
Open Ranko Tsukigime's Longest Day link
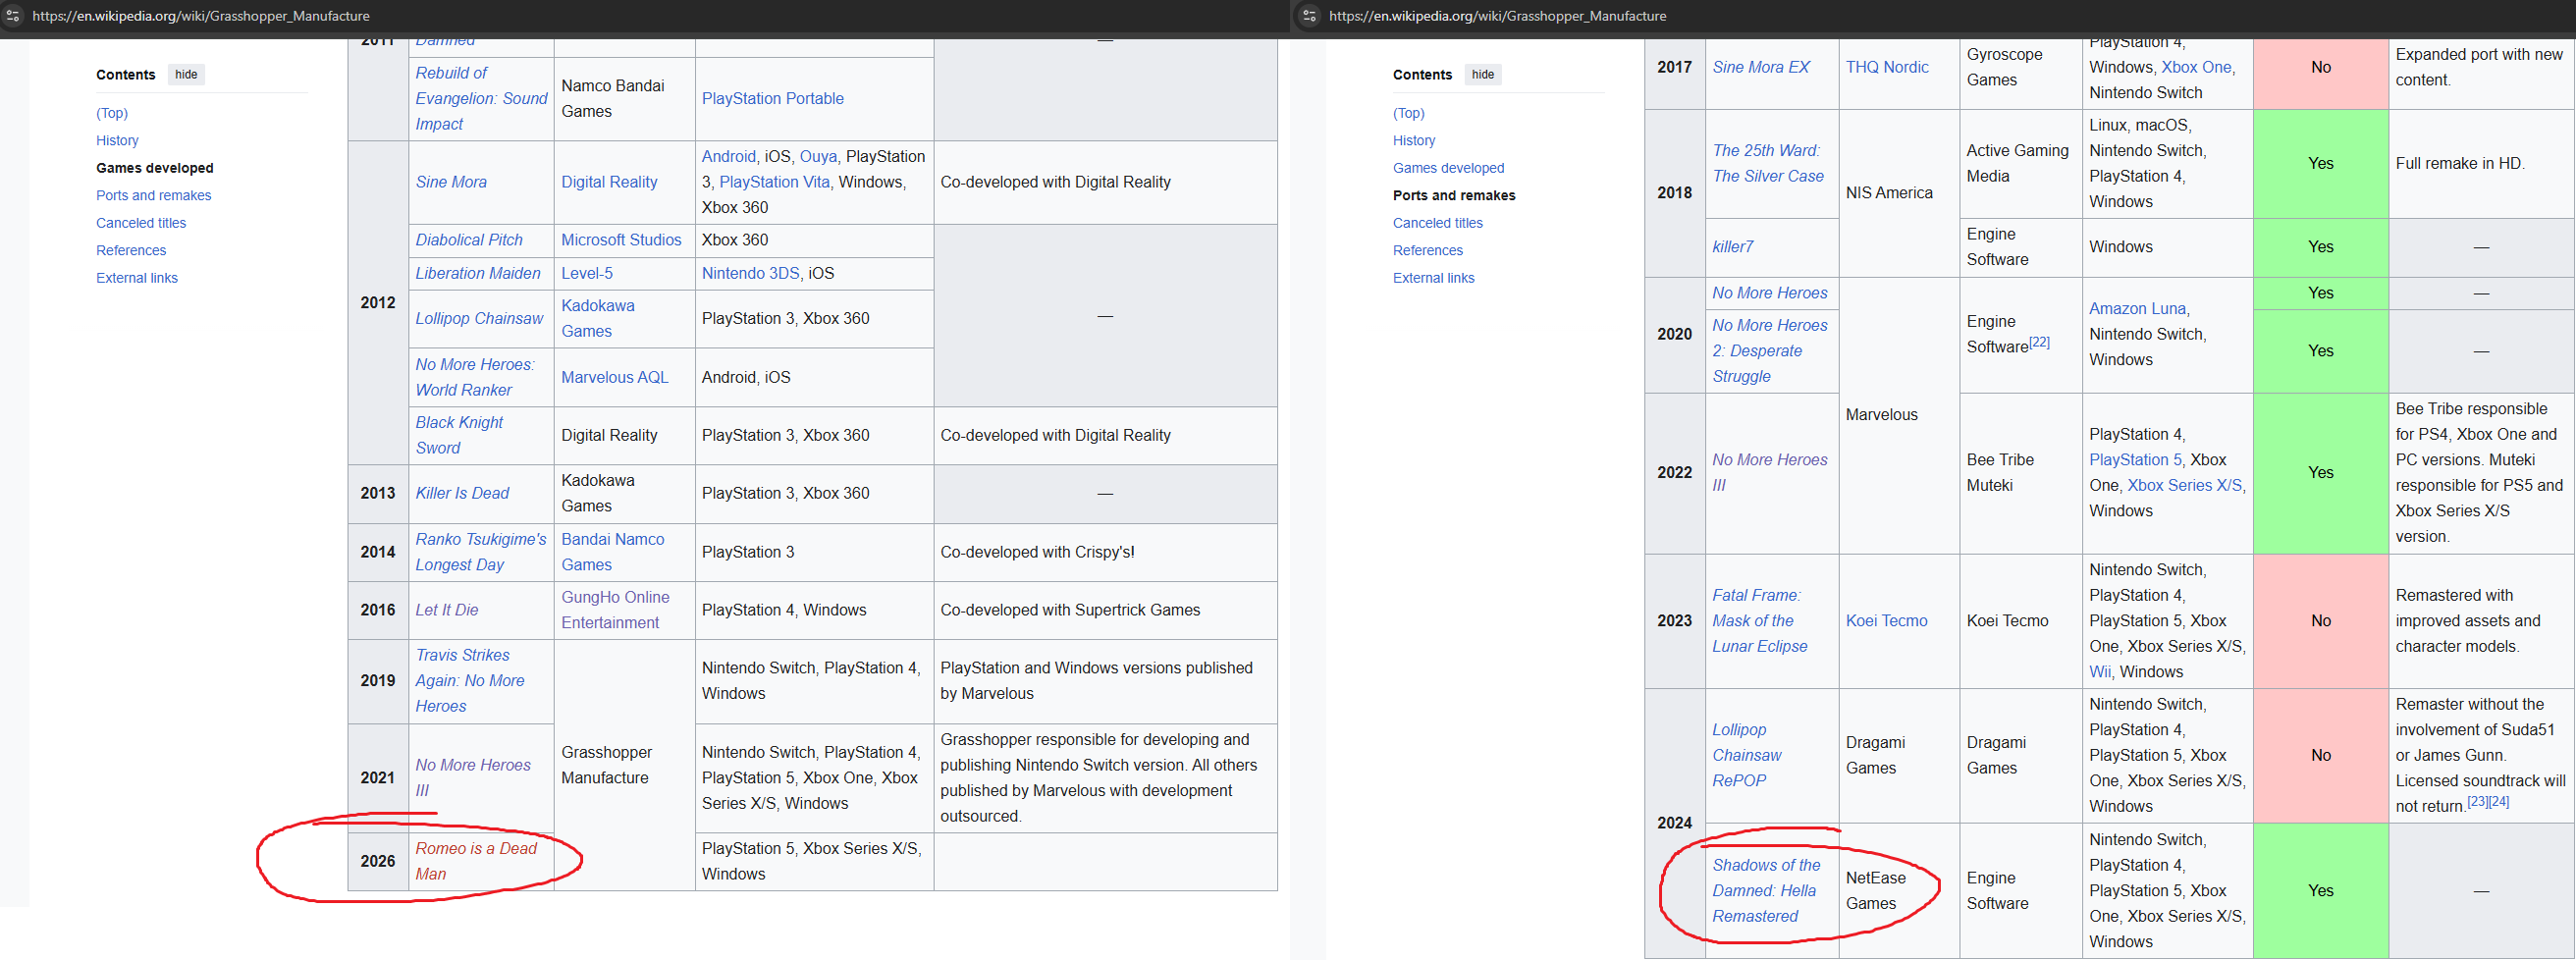coord(481,552)
